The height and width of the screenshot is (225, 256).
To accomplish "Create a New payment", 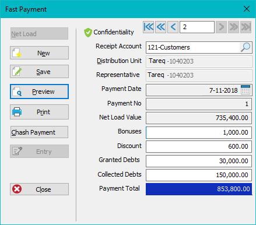I will coord(39,53).
